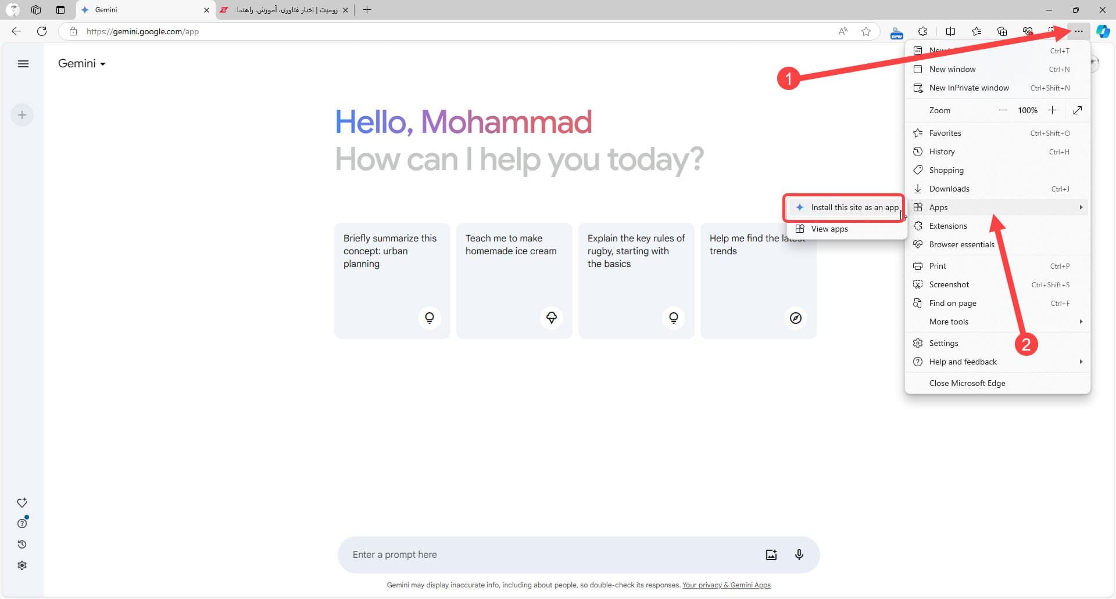This screenshot has width=1116, height=599.
Task: Close the Zoomit tab
Action: (345, 10)
